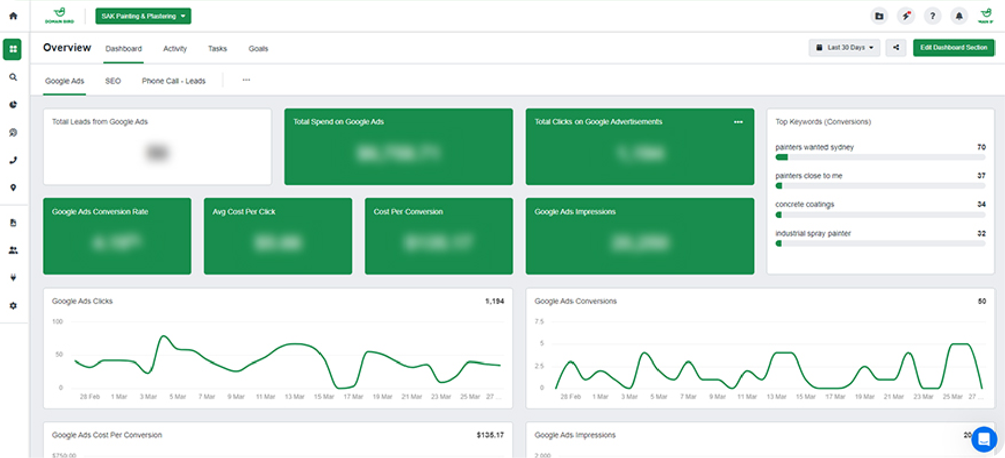Open the magnifying glass search icon in sidebar

coord(13,77)
